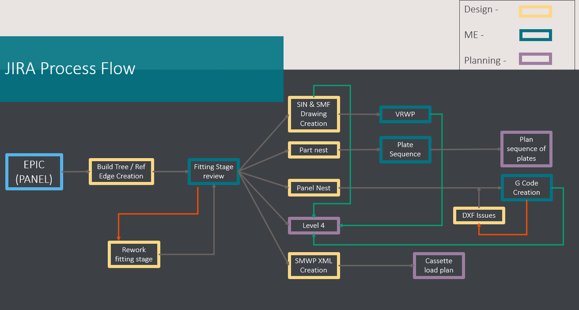Viewport: 579px width, 310px height.
Task: Click the yellow Design legend swatch
Action: pos(536,12)
